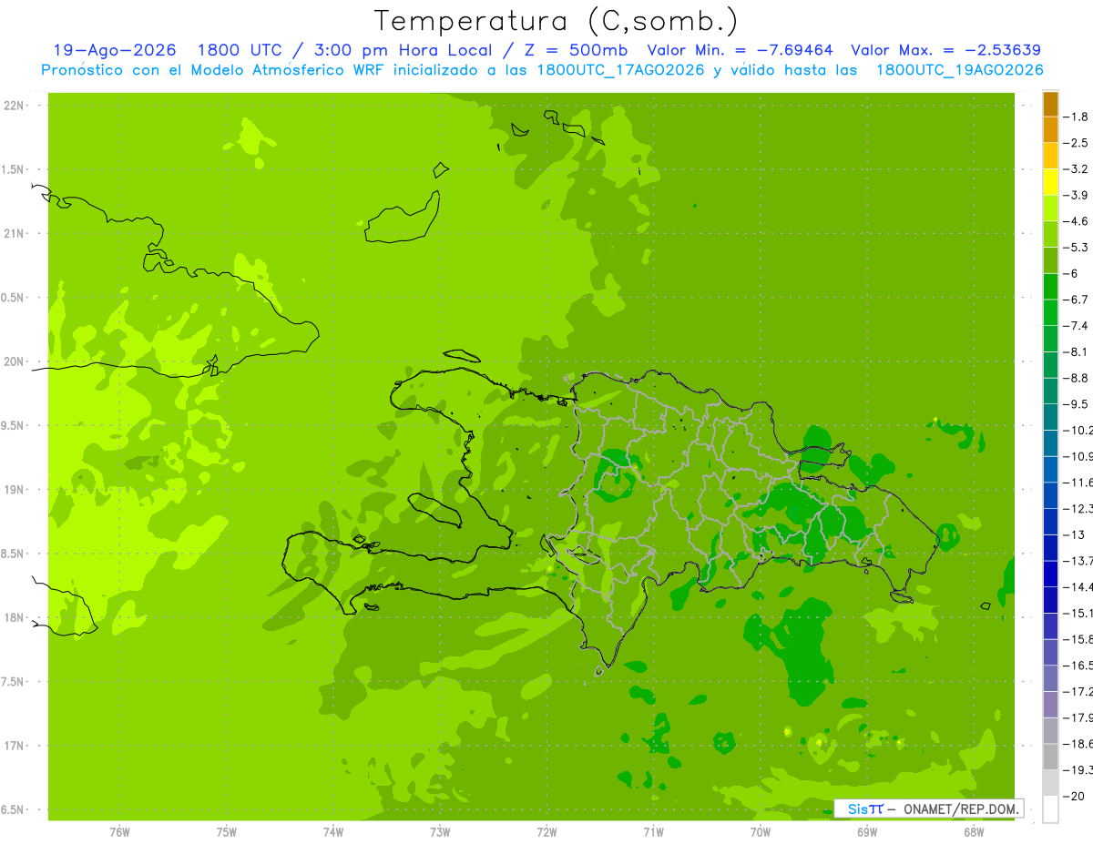Click the '1800 UTC' time text in the header

pos(238,50)
